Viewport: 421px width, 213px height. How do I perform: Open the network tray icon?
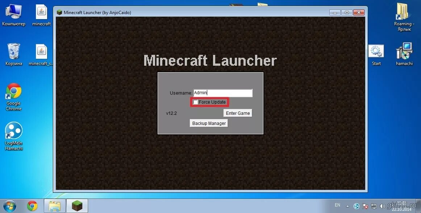click(x=374, y=206)
